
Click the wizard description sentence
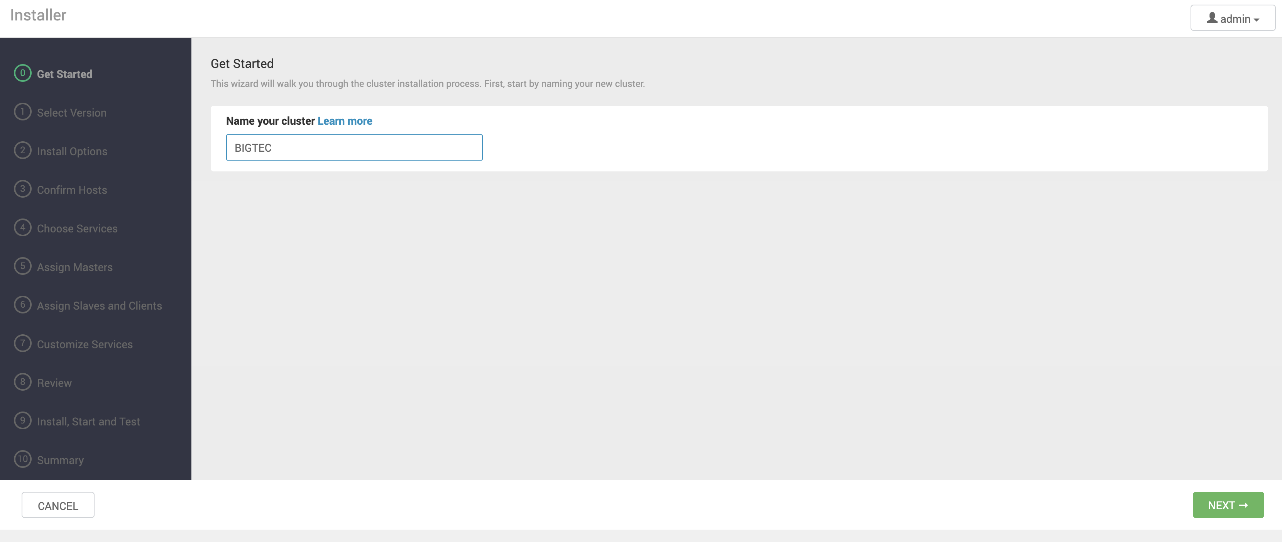tap(428, 84)
